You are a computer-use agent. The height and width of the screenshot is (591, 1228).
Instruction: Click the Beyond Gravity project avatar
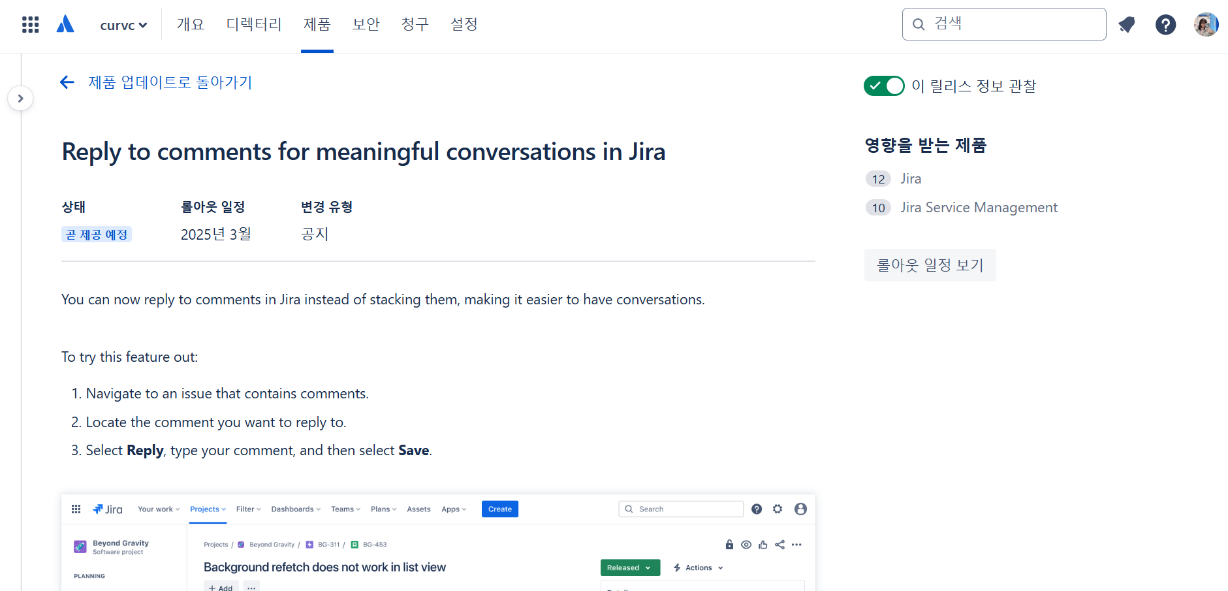click(80, 547)
